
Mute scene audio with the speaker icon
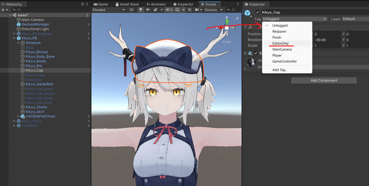pos(148,10)
